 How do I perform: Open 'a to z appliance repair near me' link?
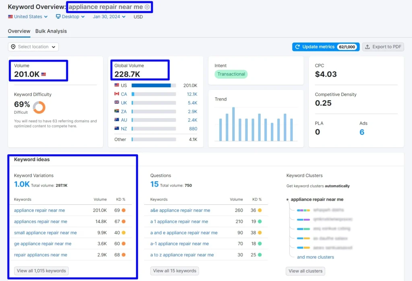[x=182, y=255]
